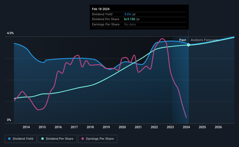Click the 0% y-axis label

point(9,120)
